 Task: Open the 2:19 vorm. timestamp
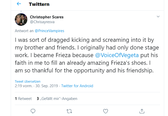pyautogui.click(x=24, y=86)
